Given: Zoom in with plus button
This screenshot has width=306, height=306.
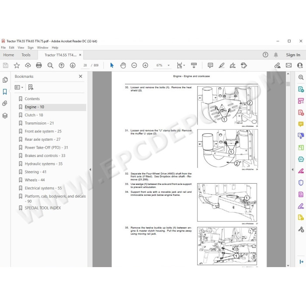Looking at the screenshot, I should [146, 66].
